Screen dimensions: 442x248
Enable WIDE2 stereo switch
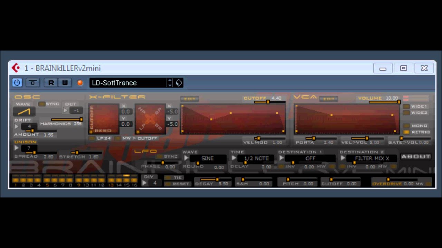click(x=406, y=113)
